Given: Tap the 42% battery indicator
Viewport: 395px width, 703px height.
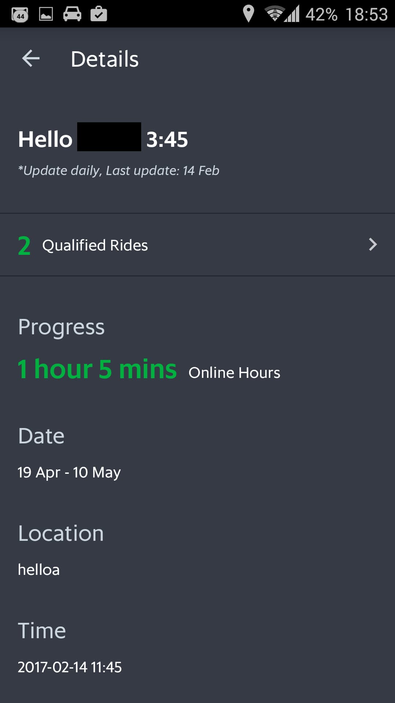Looking at the screenshot, I should pyautogui.click(x=321, y=15).
